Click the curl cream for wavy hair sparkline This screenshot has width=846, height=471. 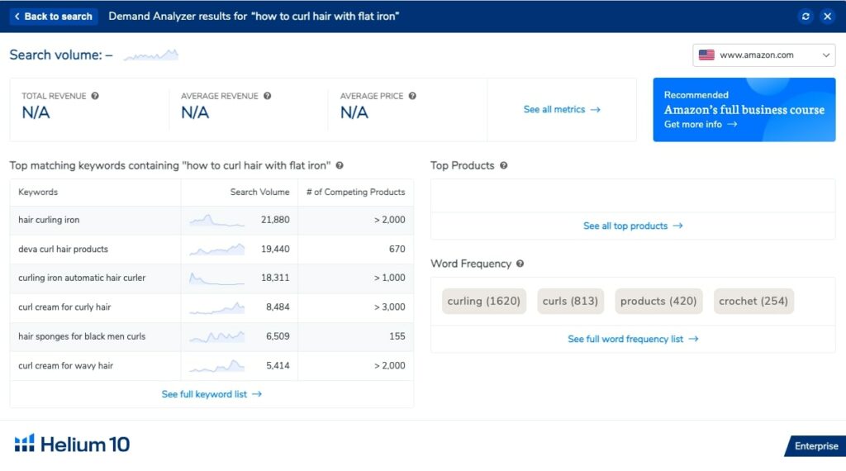(216, 366)
